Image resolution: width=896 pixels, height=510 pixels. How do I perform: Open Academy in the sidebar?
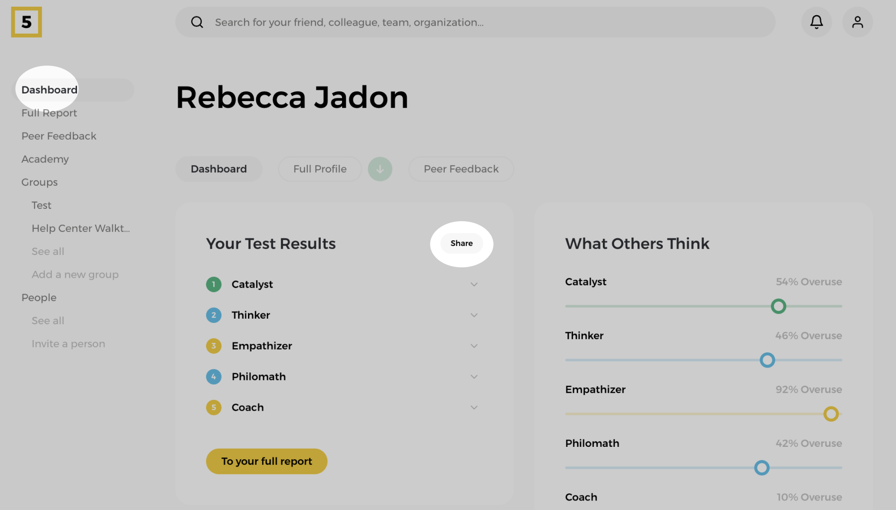tap(45, 159)
